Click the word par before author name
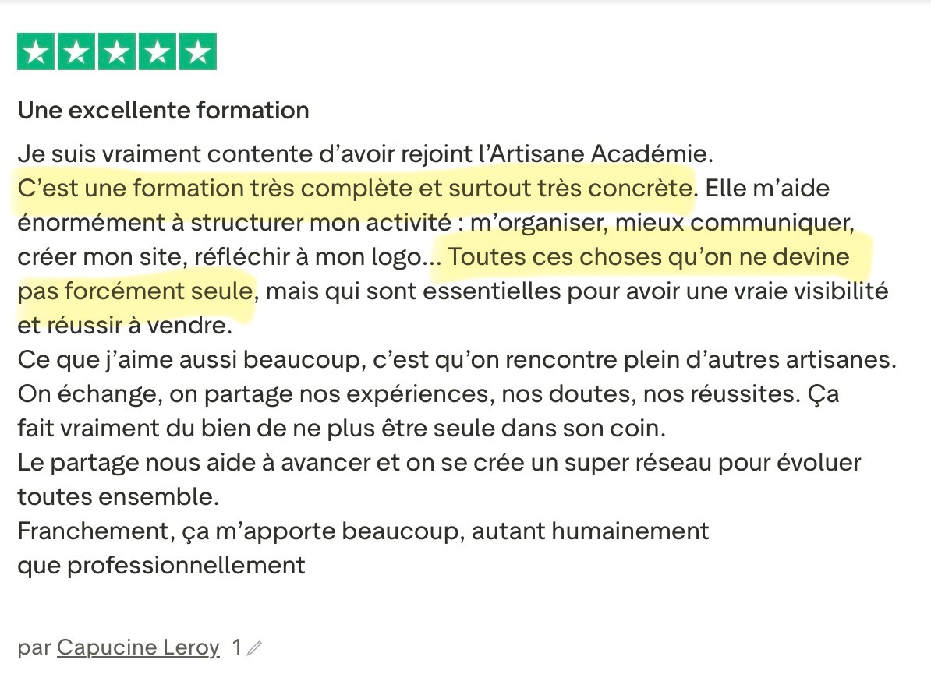This screenshot has width=931, height=681. coord(34,647)
